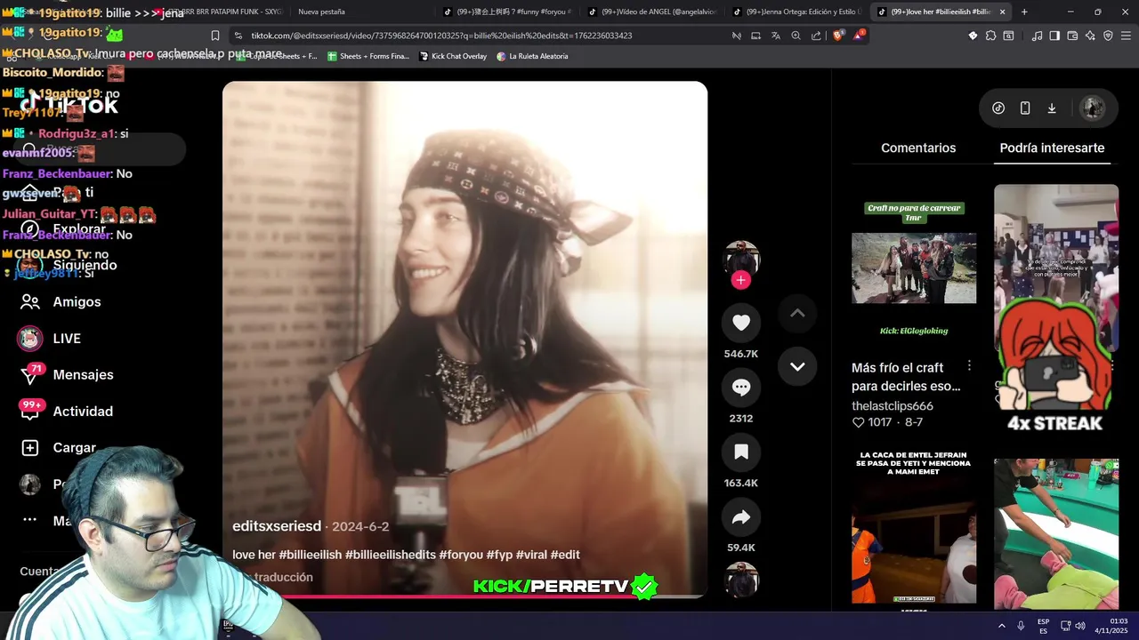This screenshot has height=640, width=1139.
Task: Open the 'La caca de Entel Jefrain' thumbnail
Action: (x=914, y=528)
